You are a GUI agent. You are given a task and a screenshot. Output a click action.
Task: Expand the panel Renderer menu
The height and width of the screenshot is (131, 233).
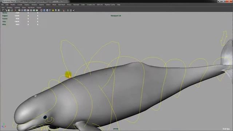pos(31,7)
